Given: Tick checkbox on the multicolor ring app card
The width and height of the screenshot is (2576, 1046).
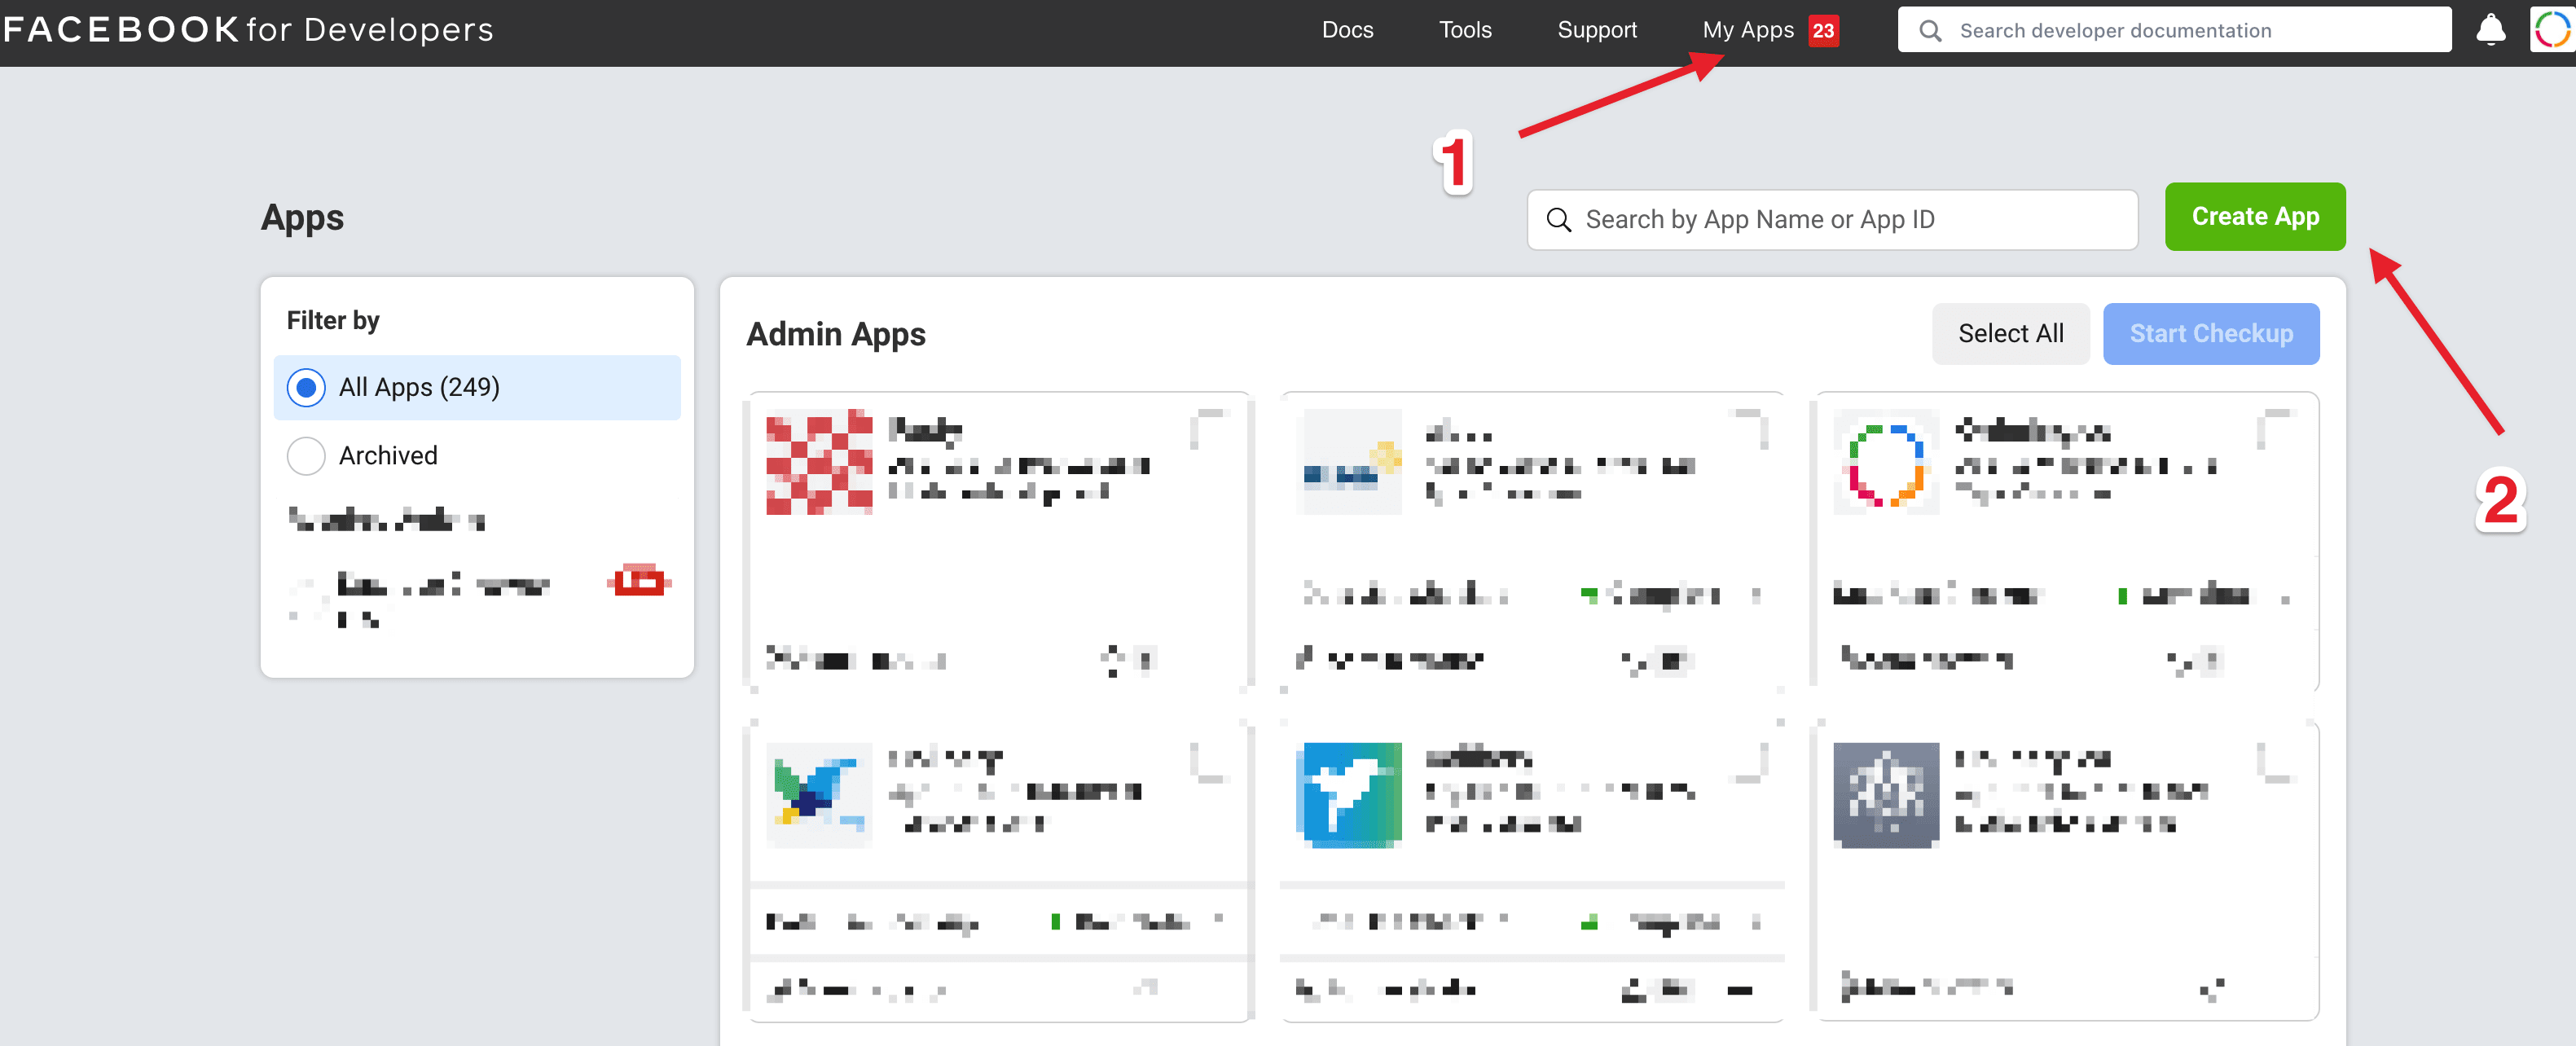Looking at the screenshot, I should (x=2275, y=429).
